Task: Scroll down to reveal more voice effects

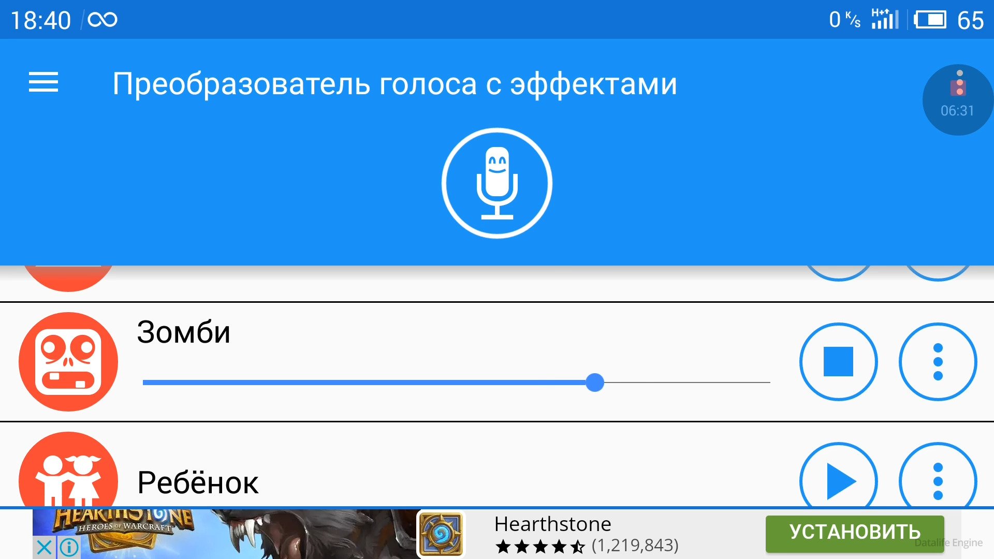Action: pos(497,409)
